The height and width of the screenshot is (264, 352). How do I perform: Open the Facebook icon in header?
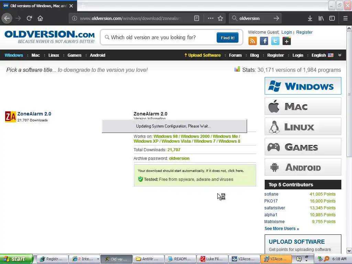tap(264, 41)
